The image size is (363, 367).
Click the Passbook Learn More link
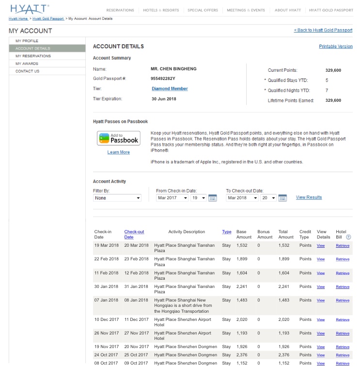[118, 152]
